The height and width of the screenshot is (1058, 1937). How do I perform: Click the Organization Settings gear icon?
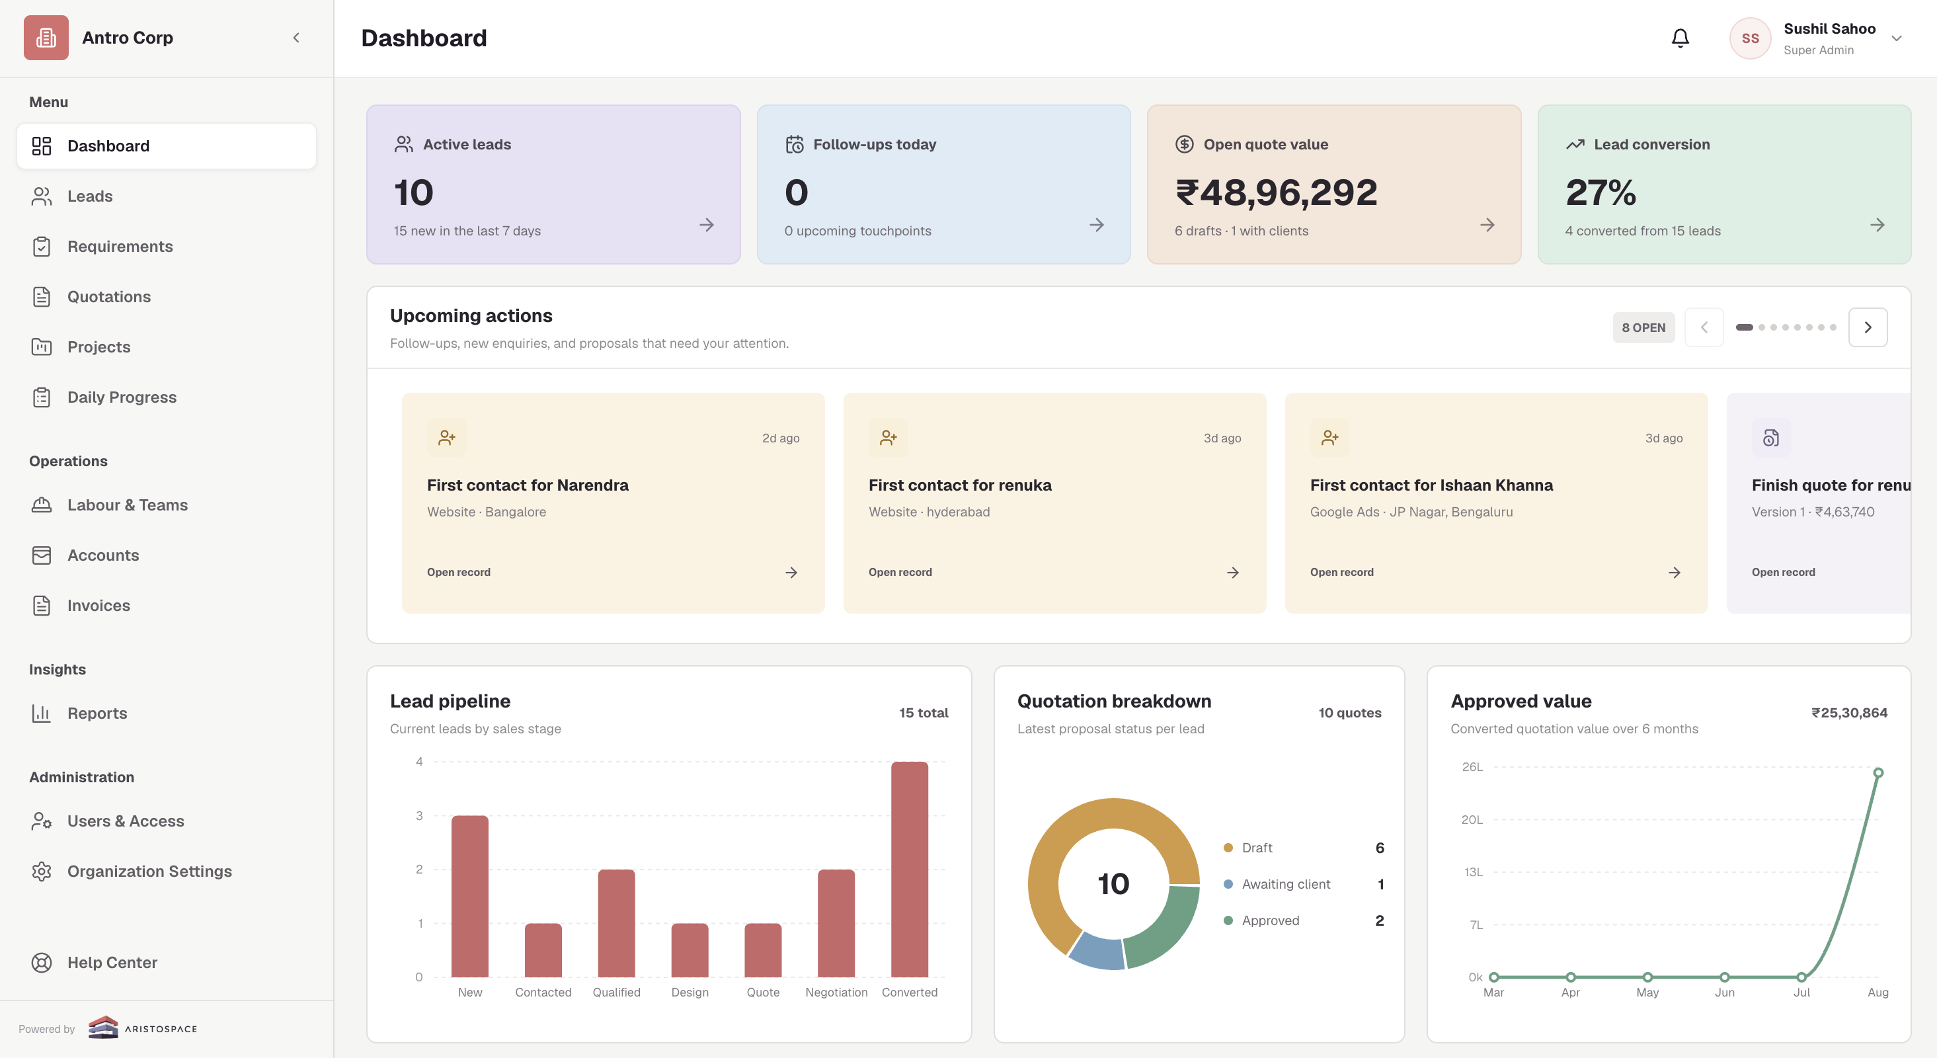42,871
